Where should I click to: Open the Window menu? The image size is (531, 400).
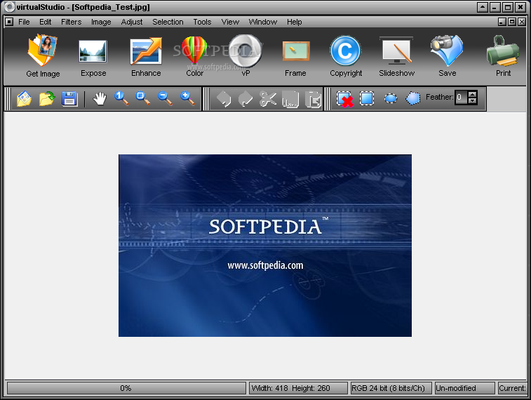click(263, 22)
